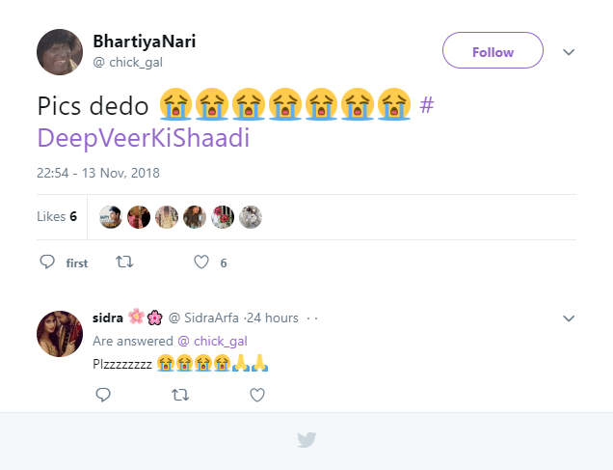Open the main tweet's chevron menu

point(569,51)
